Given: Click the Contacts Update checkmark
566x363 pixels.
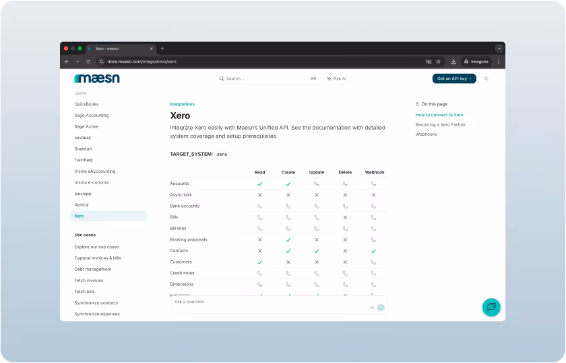Looking at the screenshot, I should pos(317,251).
